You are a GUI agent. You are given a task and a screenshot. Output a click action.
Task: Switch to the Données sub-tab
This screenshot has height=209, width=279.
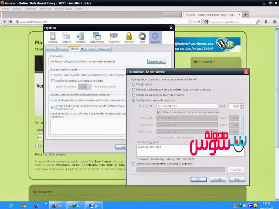[62, 49]
